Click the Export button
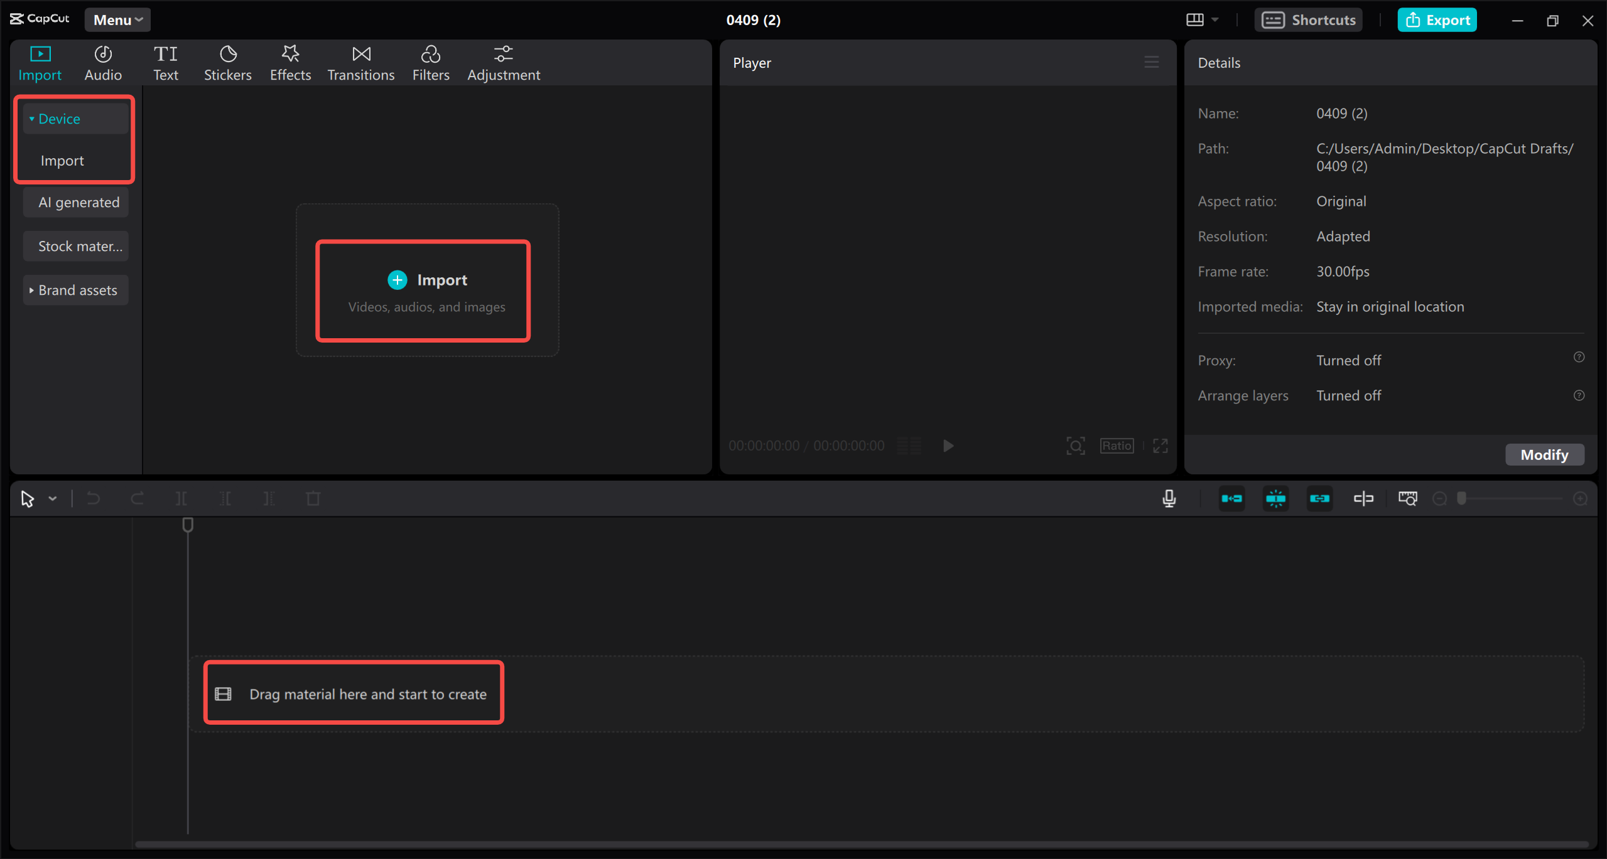This screenshot has height=859, width=1607. point(1437,19)
